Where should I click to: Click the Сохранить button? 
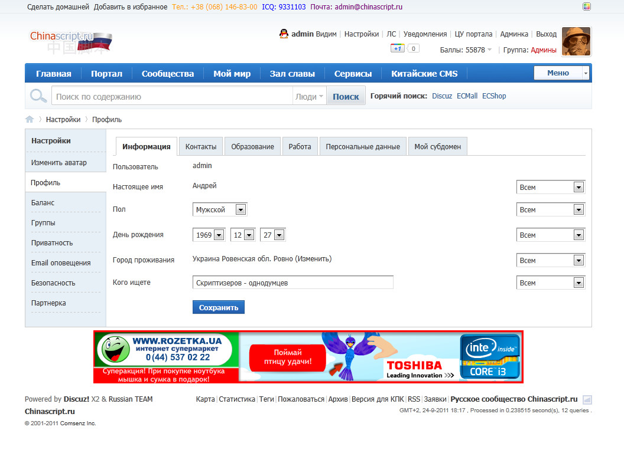click(x=219, y=307)
